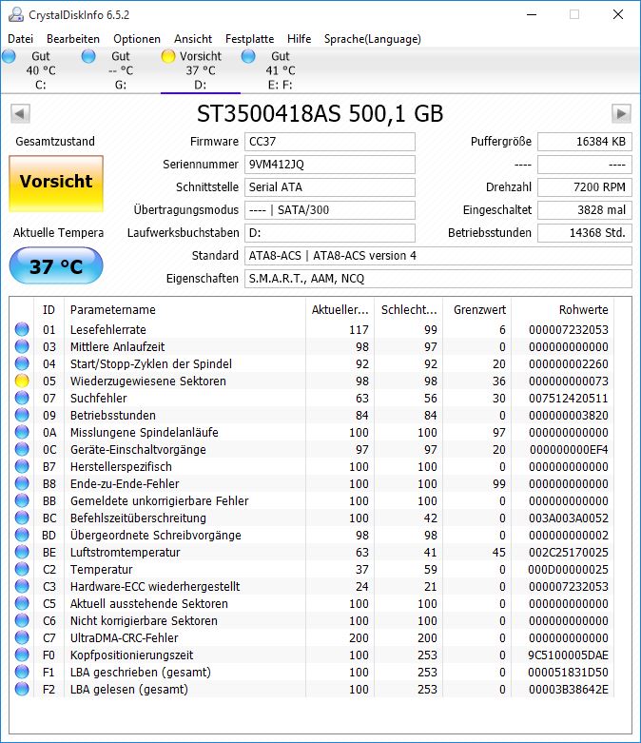Click status icon for Hardware-ECC wiederhergestellt
Screen dimensions: 641x743
[x=22, y=586]
